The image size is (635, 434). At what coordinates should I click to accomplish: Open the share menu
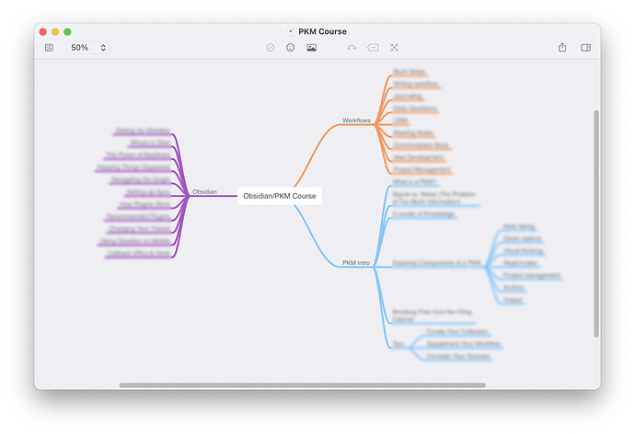click(x=562, y=47)
